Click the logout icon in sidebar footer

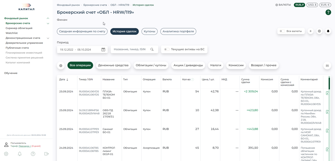point(46,154)
